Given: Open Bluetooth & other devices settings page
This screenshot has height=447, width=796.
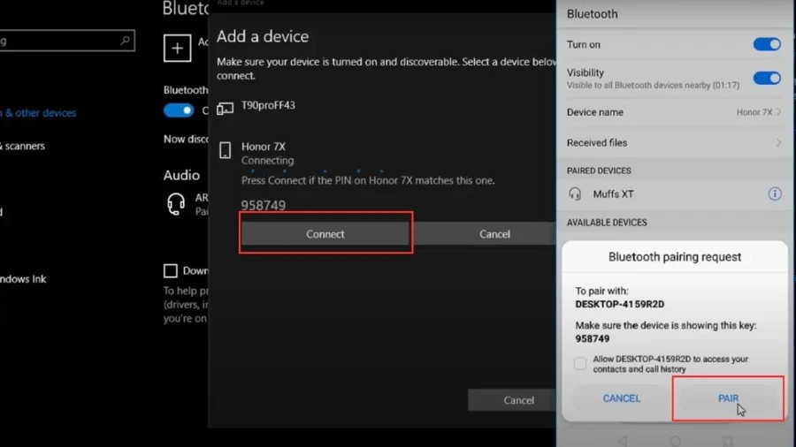Looking at the screenshot, I should point(38,113).
